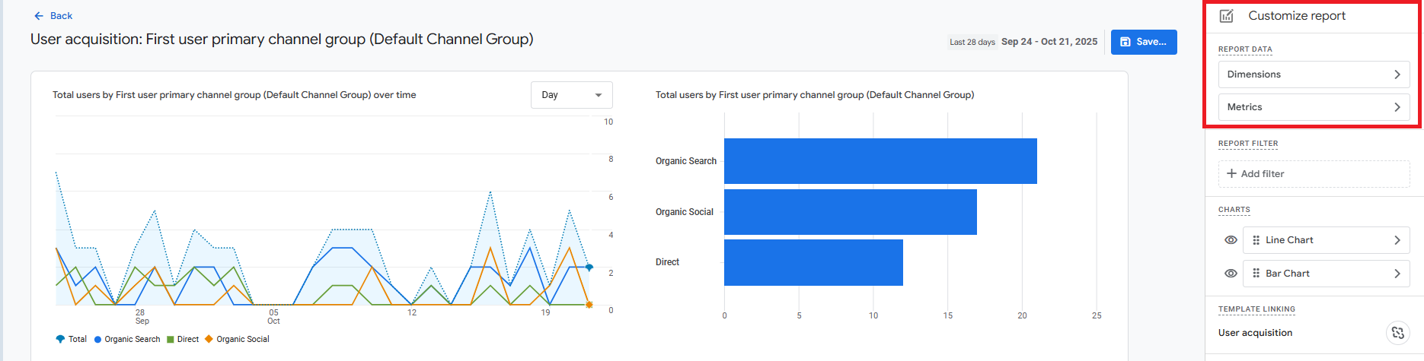Screen dimensions: 1424x361
Task: Toggle Organic Search series in chart legend
Action: 127,340
